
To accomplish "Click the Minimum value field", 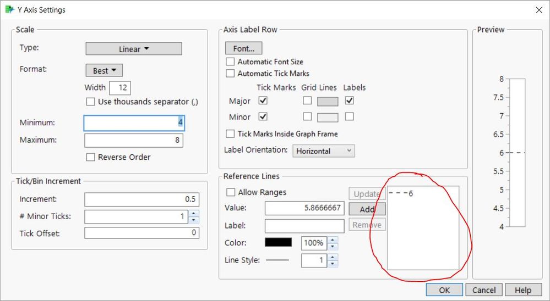I will click(134, 123).
